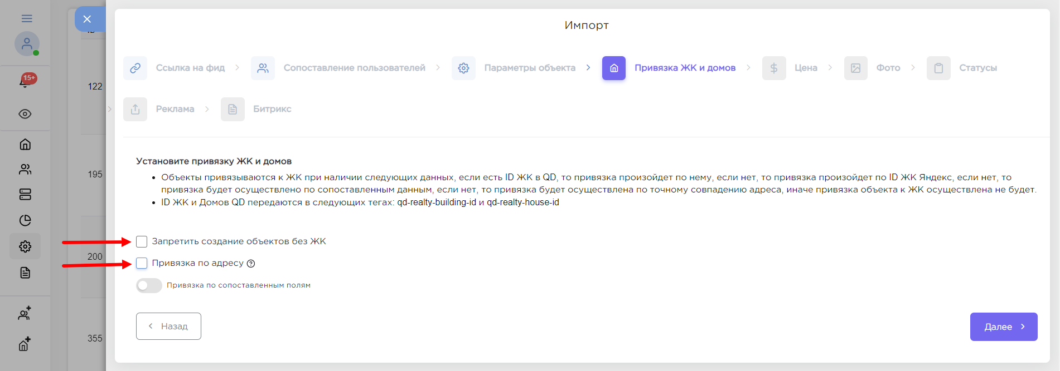
Task: Click the settings gear in sidebar
Action: point(25,246)
